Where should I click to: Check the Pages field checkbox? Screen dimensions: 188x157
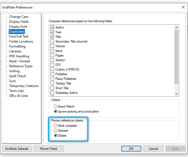pos(52,55)
